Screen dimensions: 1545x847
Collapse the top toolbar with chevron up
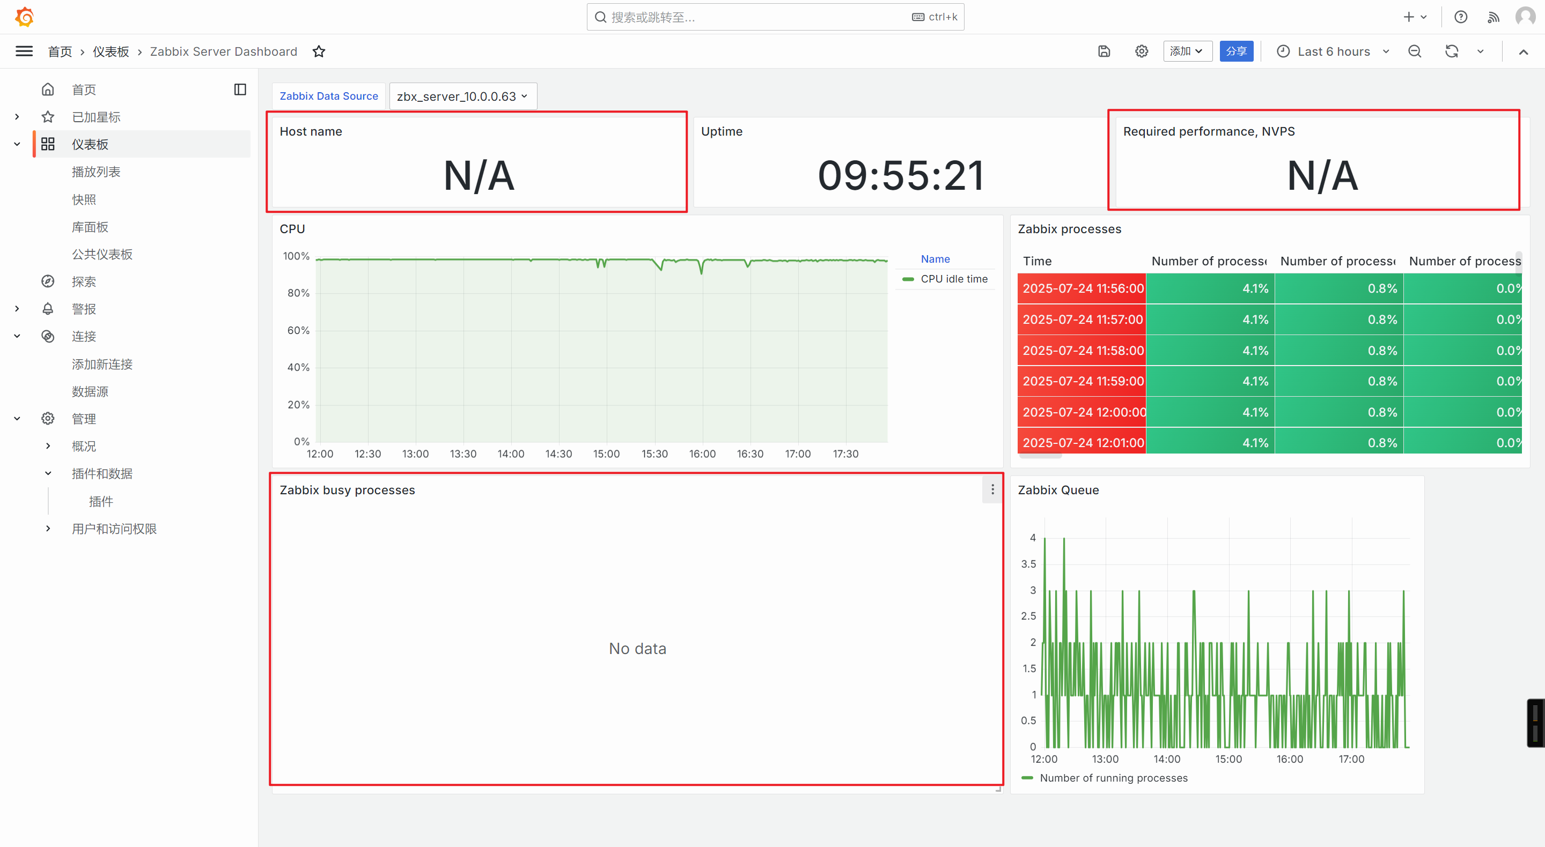1523,51
